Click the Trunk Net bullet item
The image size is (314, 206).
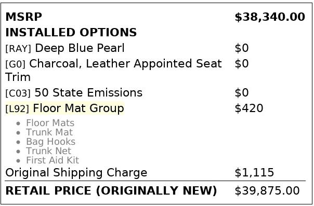49,151
